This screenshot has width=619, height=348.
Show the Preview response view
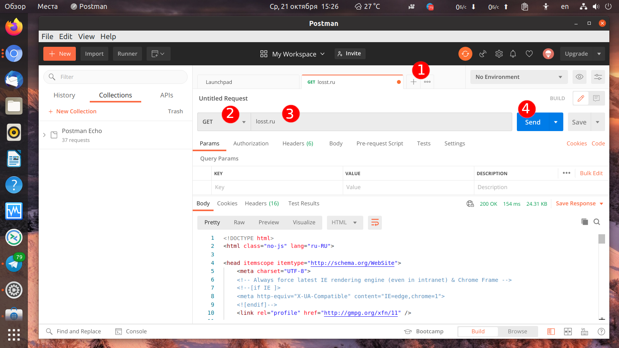point(268,222)
